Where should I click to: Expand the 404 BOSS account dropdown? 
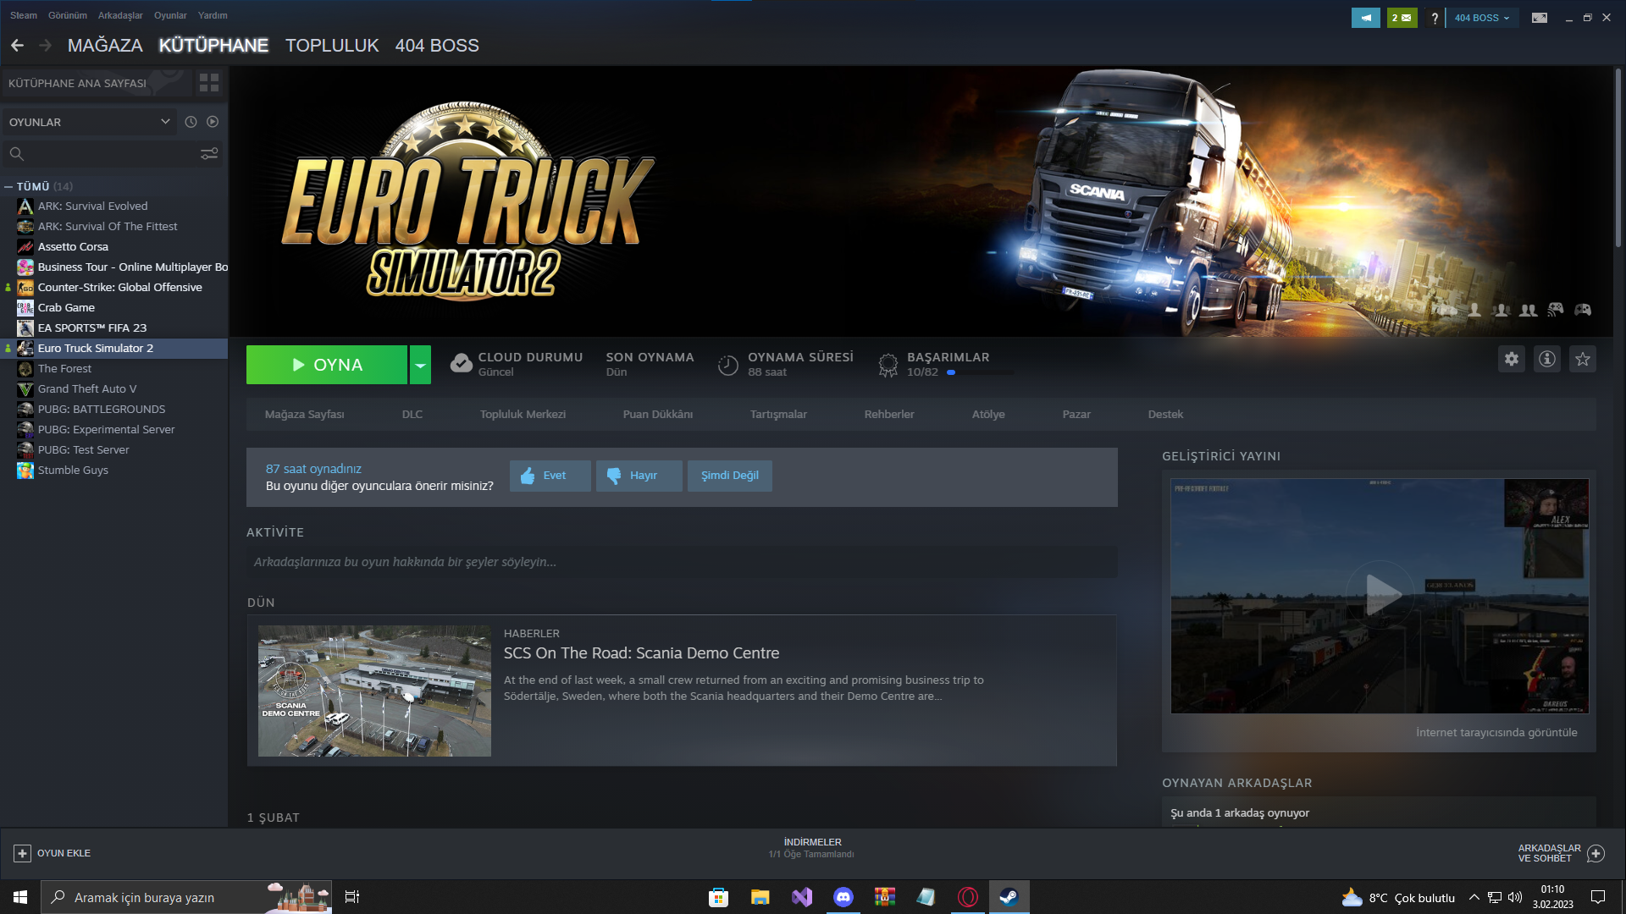click(x=1479, y=15)
